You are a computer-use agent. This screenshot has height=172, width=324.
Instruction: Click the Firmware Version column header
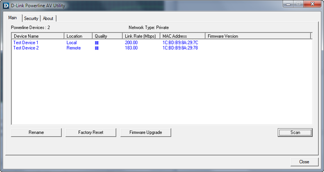(258, 36)
